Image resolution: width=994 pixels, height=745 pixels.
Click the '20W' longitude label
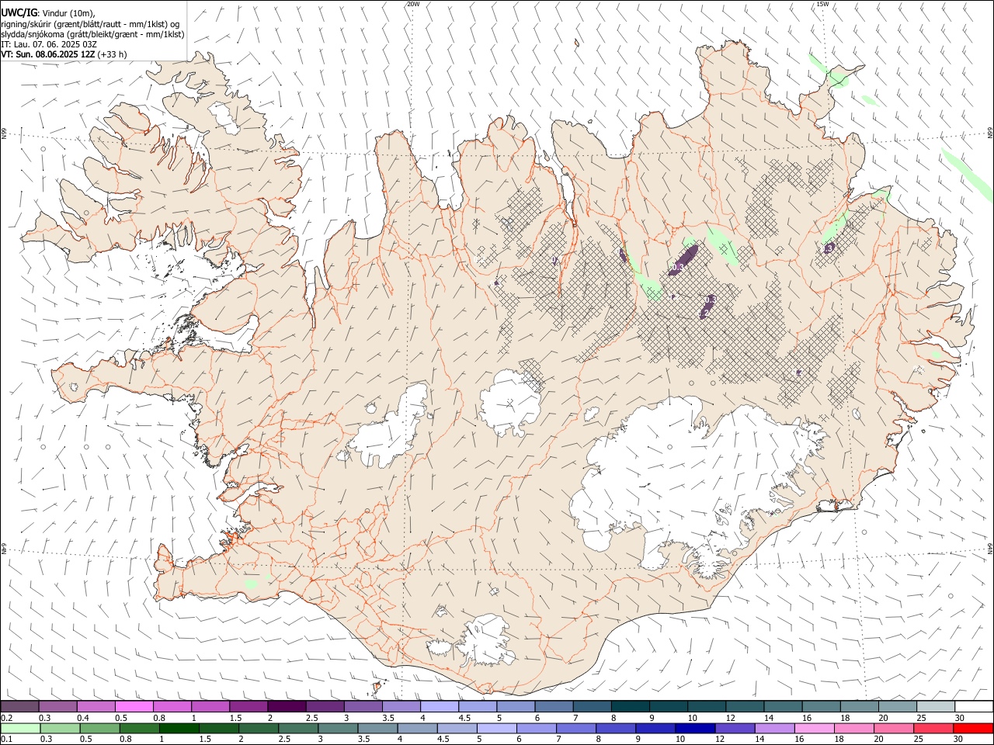[412, 4]
